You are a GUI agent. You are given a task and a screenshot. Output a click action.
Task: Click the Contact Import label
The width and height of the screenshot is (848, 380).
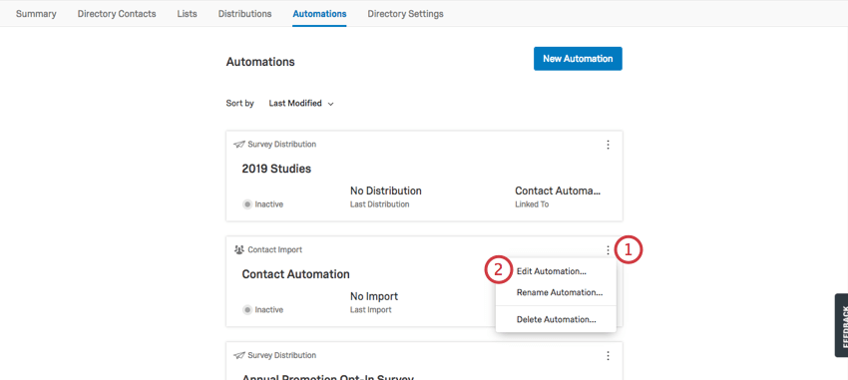(x=274, y=249)
